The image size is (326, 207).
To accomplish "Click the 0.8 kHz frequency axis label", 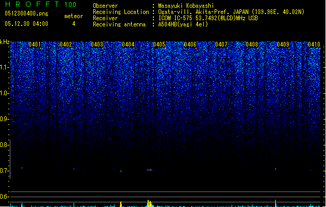I will [5, 145].
